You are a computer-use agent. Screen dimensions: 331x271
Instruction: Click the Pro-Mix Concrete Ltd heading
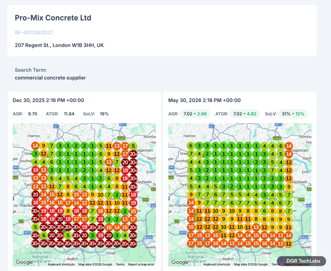tap(53, 18)
